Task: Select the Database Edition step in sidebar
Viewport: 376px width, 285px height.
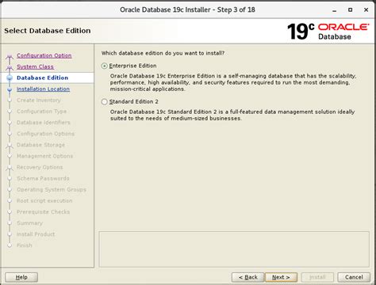Action: pos(42,78)
